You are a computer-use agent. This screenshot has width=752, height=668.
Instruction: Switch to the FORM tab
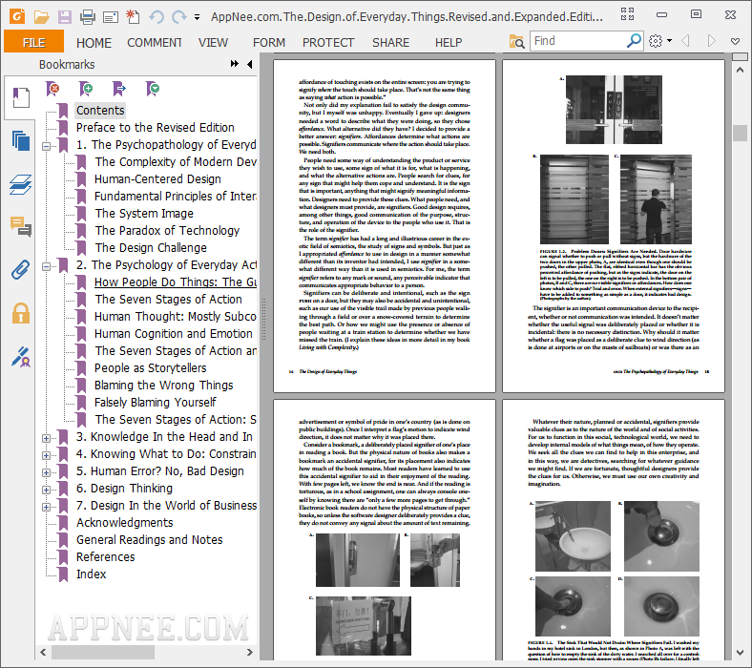coord(269,43)
